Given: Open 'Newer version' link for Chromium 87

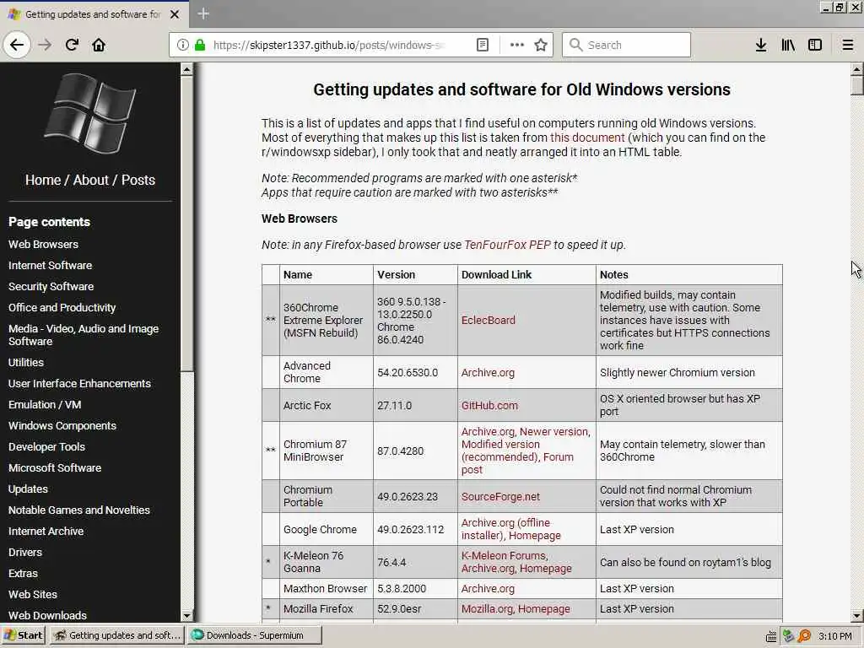Looking at the screenshot, I should tap(555, 432).
